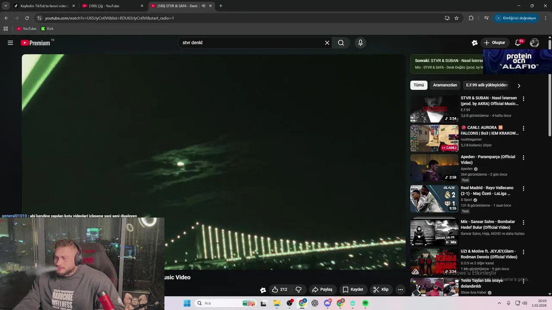Save the video with Kaydet
552x310 pixels.
coord(353,289)
